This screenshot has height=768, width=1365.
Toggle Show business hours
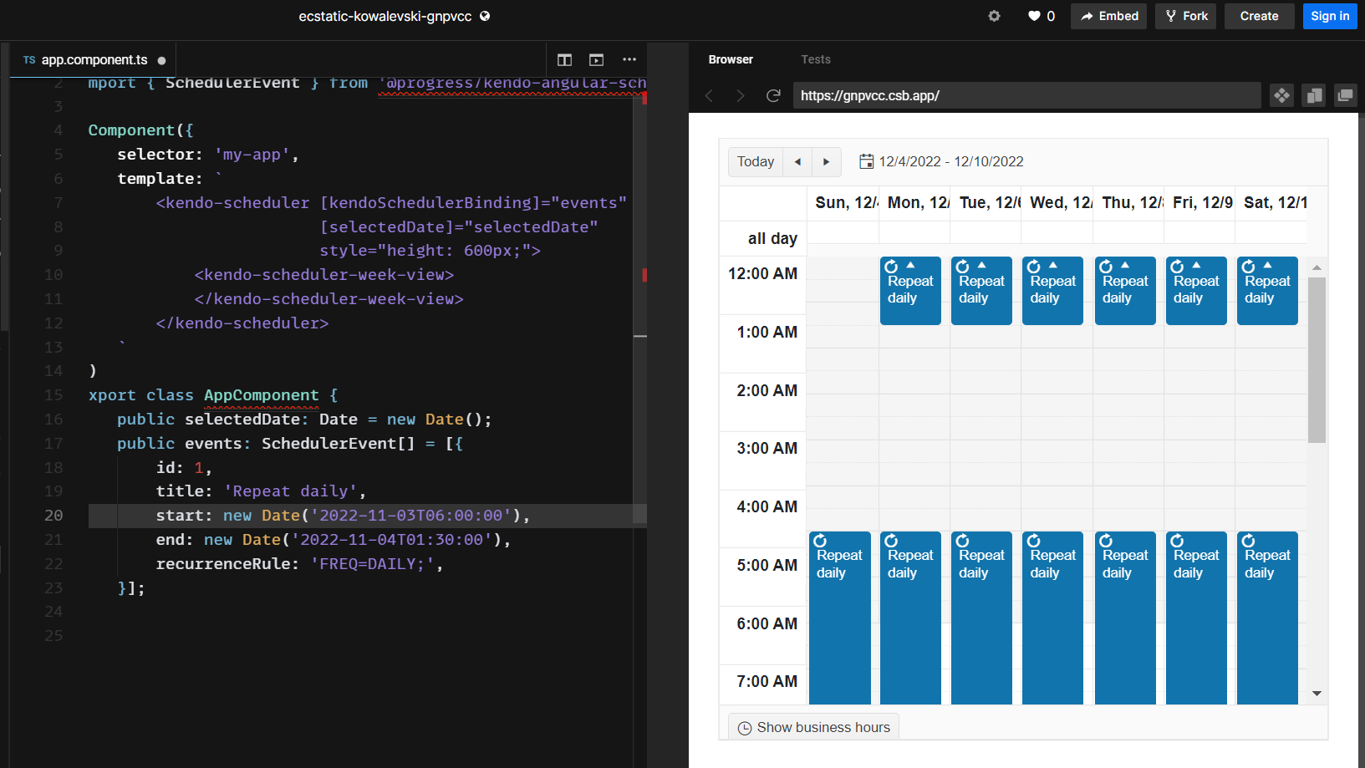pyautogui.click(x=813, y=727)
